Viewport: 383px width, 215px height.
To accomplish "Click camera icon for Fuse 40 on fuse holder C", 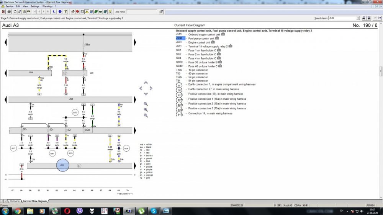I will 220,66.
